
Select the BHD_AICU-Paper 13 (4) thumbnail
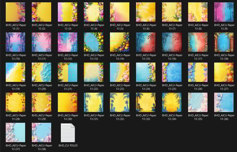coord(94,12)
